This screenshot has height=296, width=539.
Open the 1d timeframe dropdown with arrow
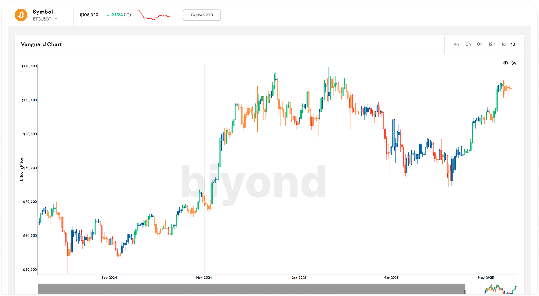click(x=515, y=44)
